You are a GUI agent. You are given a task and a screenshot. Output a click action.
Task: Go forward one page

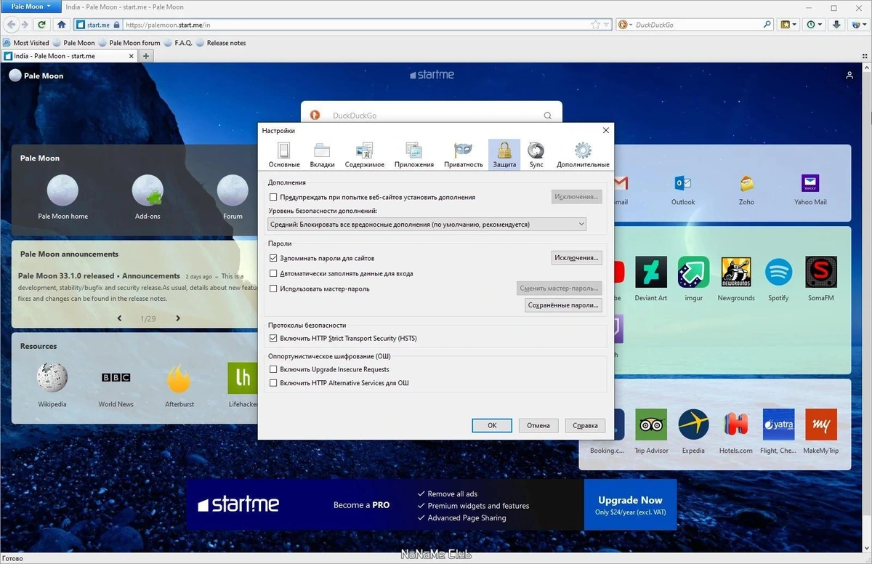click(x=25, y=24)
